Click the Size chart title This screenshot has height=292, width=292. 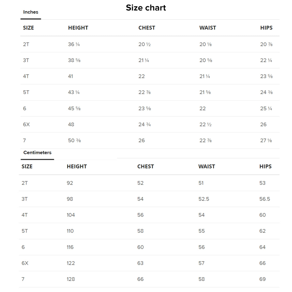click(x=146, y=8)
